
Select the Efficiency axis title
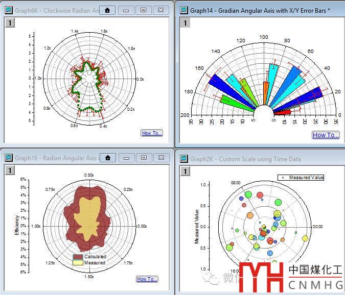[17, 225]
